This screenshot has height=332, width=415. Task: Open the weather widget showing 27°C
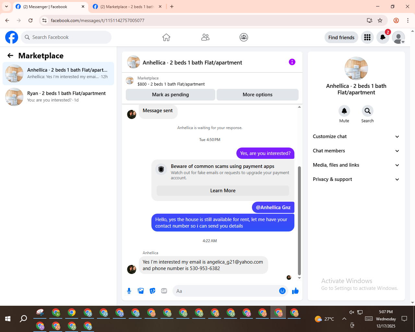[x=324, y=319]
